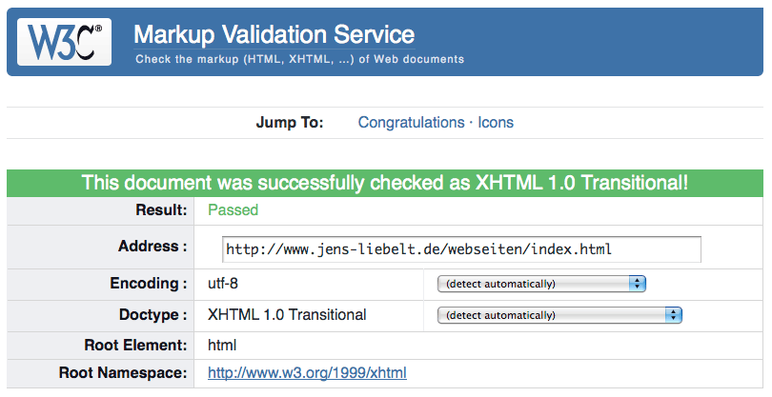Click the Doctype row label
This screenshot has height=397, width=772.
tap(150, 314)
